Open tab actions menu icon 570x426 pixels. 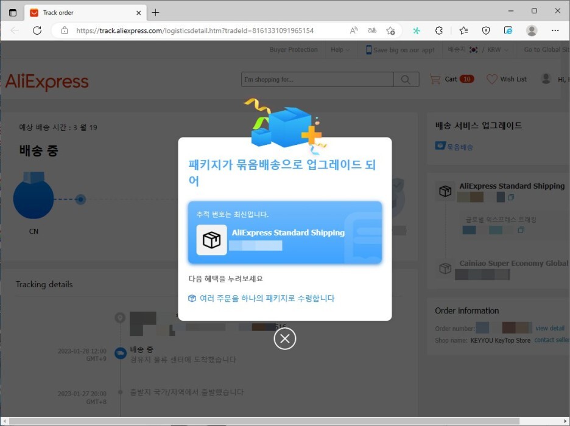[x=13, y=12]
